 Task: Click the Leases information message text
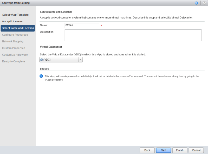122,78
